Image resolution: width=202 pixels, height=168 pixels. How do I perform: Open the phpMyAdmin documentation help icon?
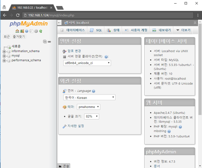(x=27, y=31)
